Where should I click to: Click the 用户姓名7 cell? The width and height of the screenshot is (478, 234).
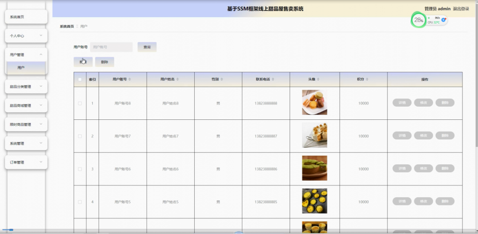pos(170,136)
